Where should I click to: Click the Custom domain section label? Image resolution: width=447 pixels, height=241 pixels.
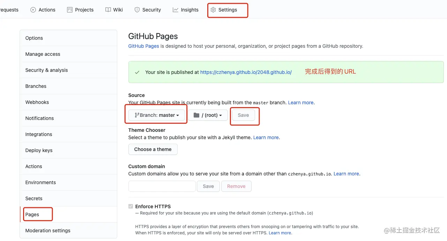click(147, 166)
